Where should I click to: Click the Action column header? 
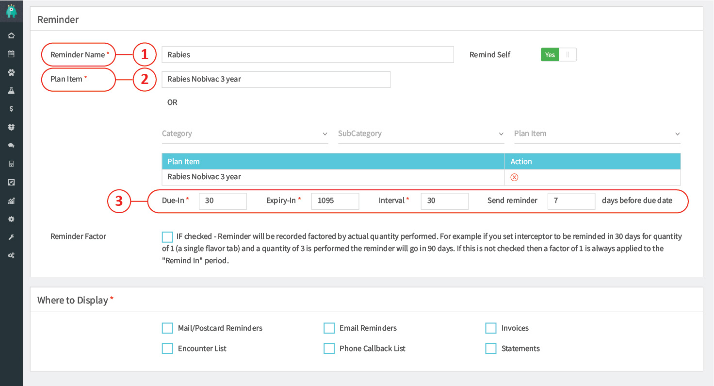[593, 162]
